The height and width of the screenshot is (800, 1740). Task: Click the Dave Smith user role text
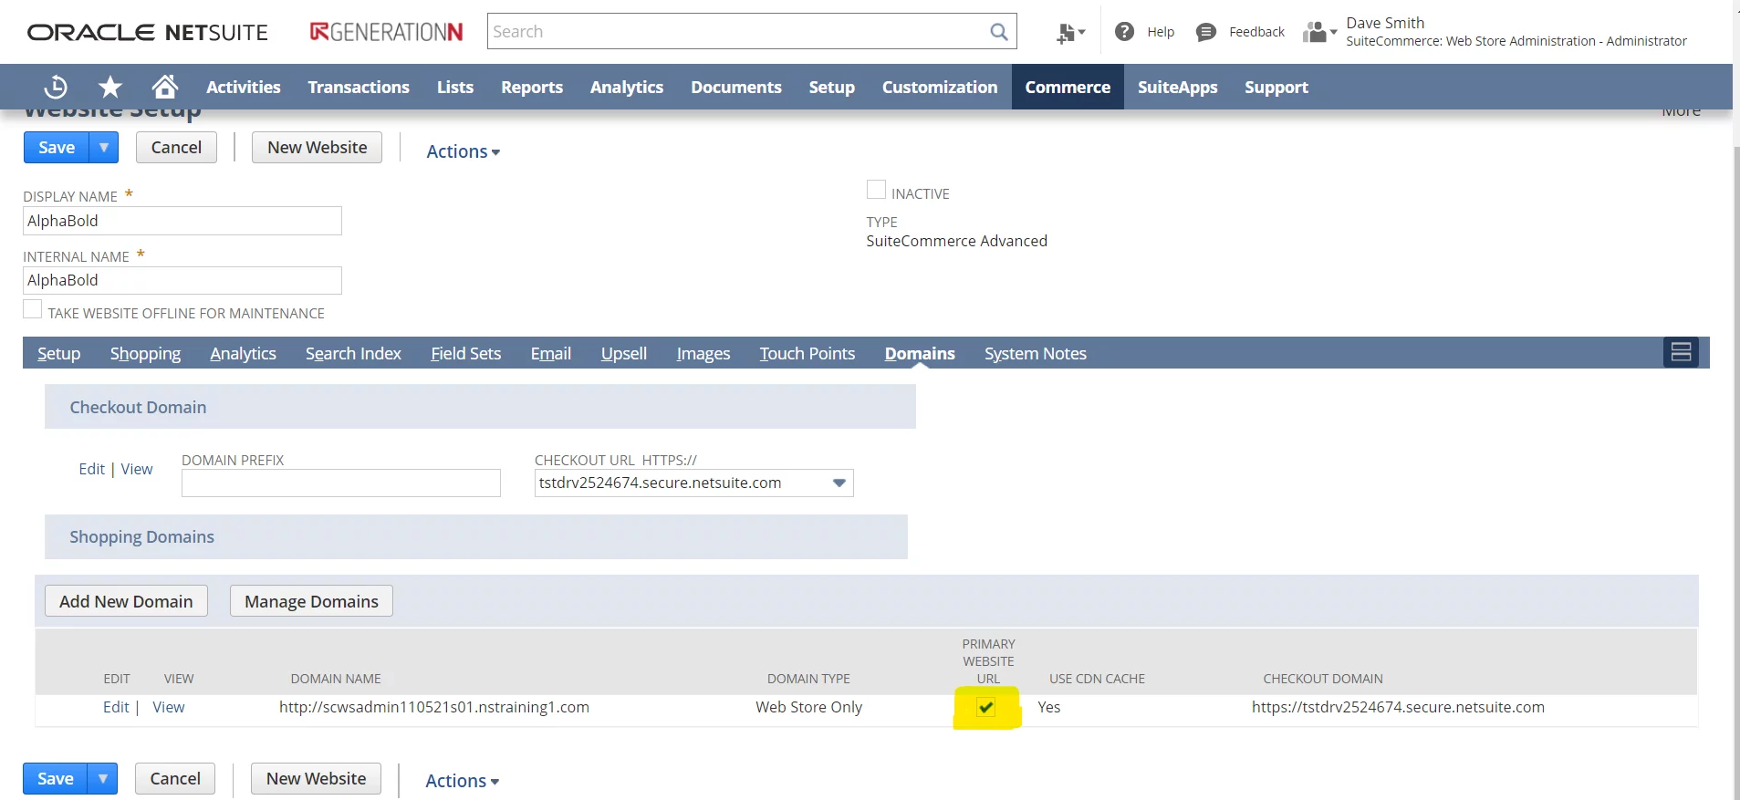pos(1516,32)
